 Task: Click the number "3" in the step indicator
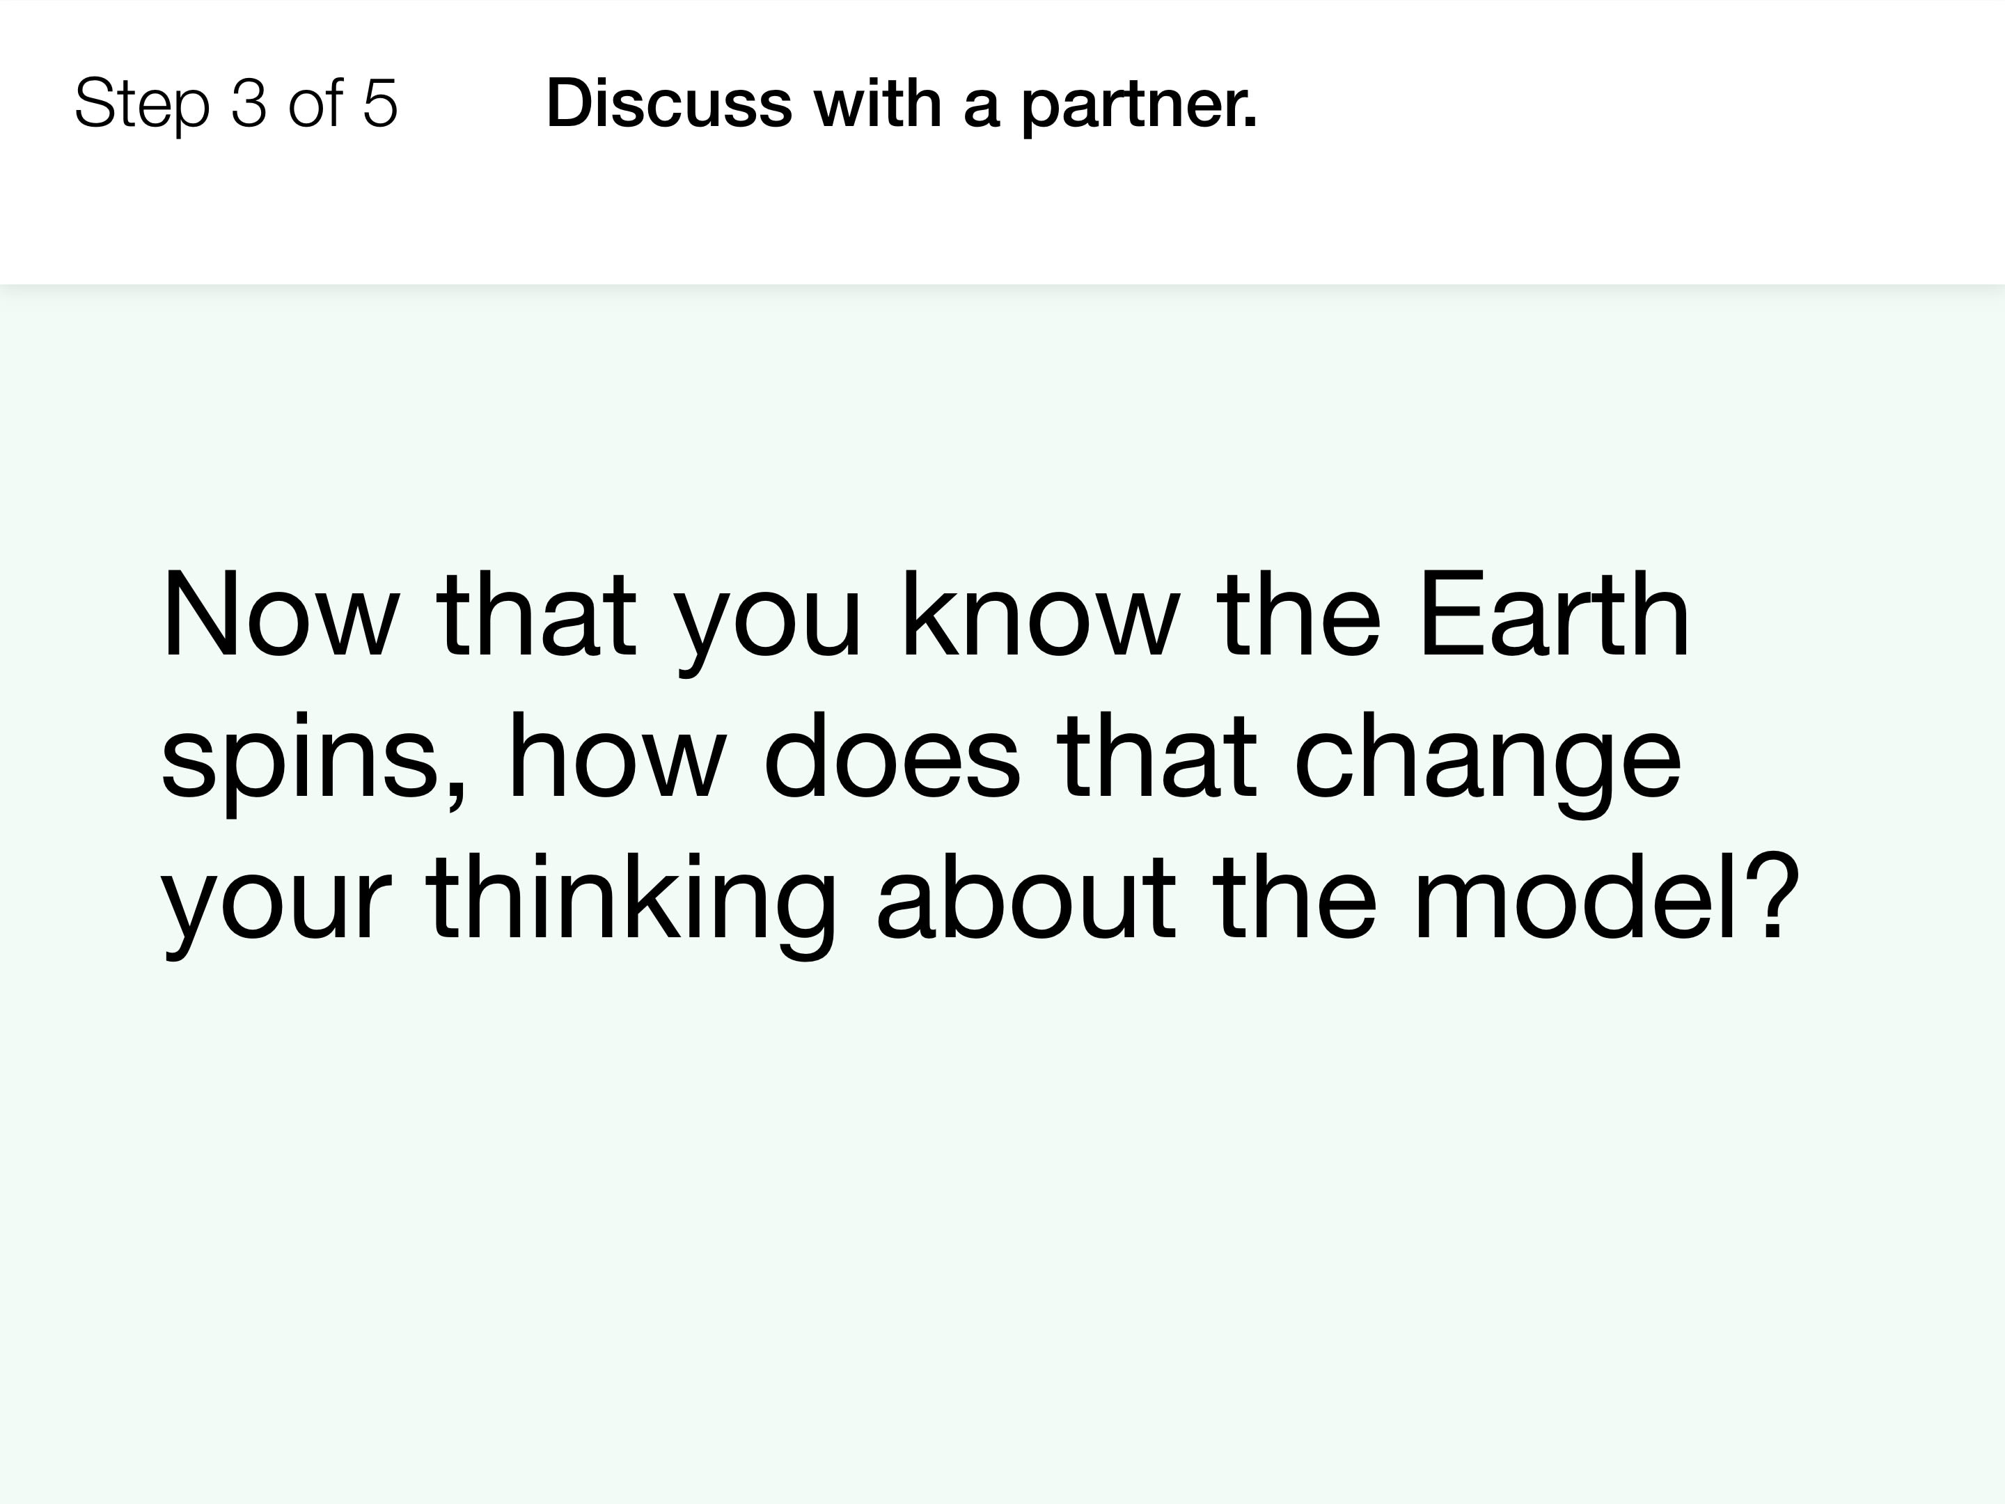[249, 102]
